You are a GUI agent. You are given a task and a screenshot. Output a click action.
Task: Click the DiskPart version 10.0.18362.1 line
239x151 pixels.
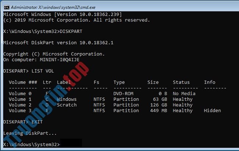coord(58,43)
